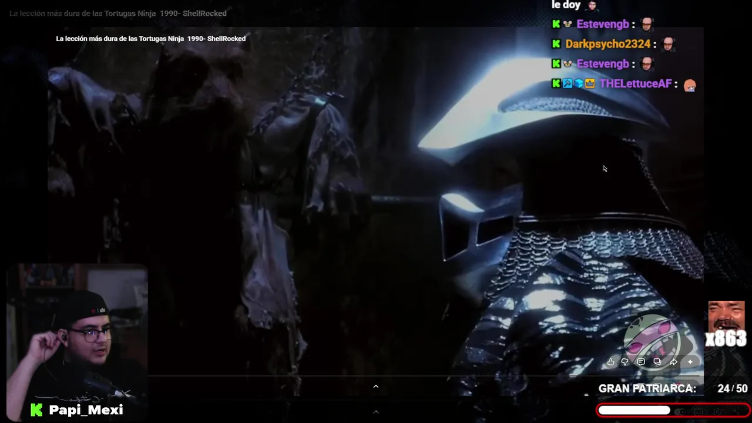
Task: Click the Papi_Mexi streamer name label
Action: (86, 410)
